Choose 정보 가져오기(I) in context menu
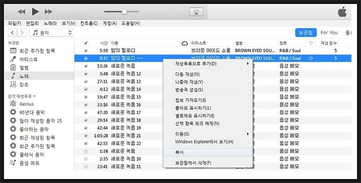The height and width of the screenshot is (183, 361). coord(208,100)
